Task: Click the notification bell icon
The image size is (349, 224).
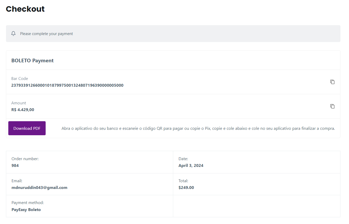Action: coord(13,34)
